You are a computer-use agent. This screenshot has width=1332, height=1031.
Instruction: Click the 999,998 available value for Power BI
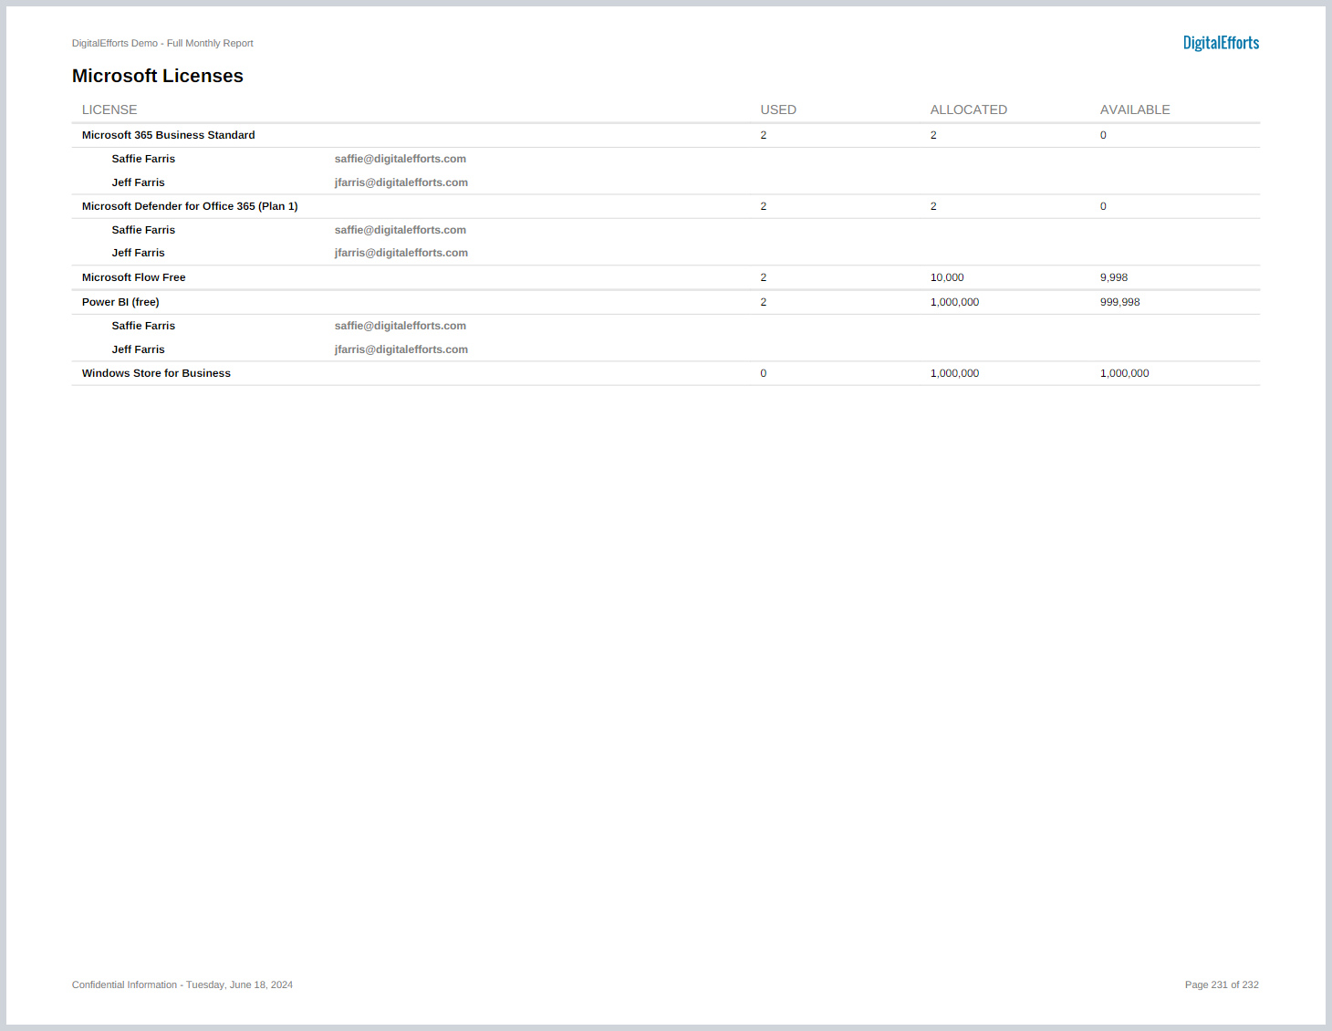(1120, 302)
